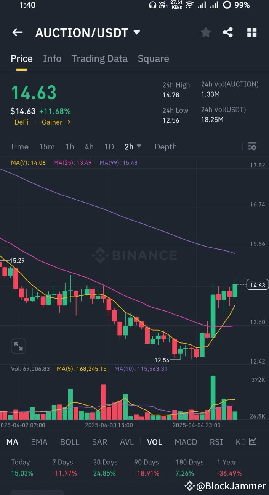269x495 pixels.
Task: Disable the VOL indicator
Action: coord(154,442)
